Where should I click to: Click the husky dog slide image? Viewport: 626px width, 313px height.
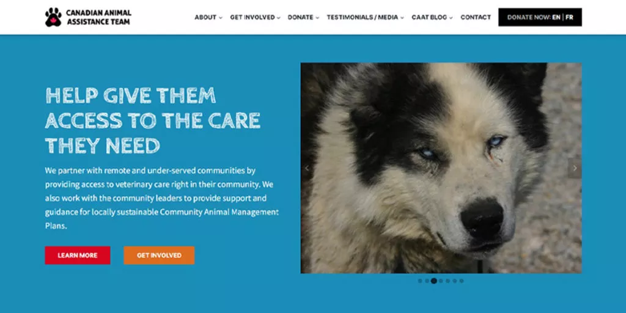tap(441, 168)
